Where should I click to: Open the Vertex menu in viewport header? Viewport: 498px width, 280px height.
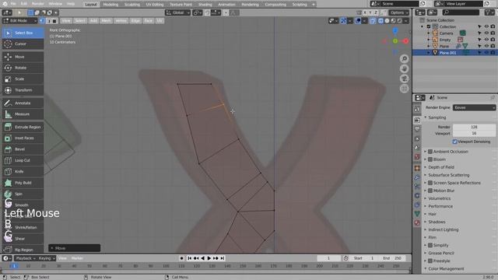[x=121, y=21]
